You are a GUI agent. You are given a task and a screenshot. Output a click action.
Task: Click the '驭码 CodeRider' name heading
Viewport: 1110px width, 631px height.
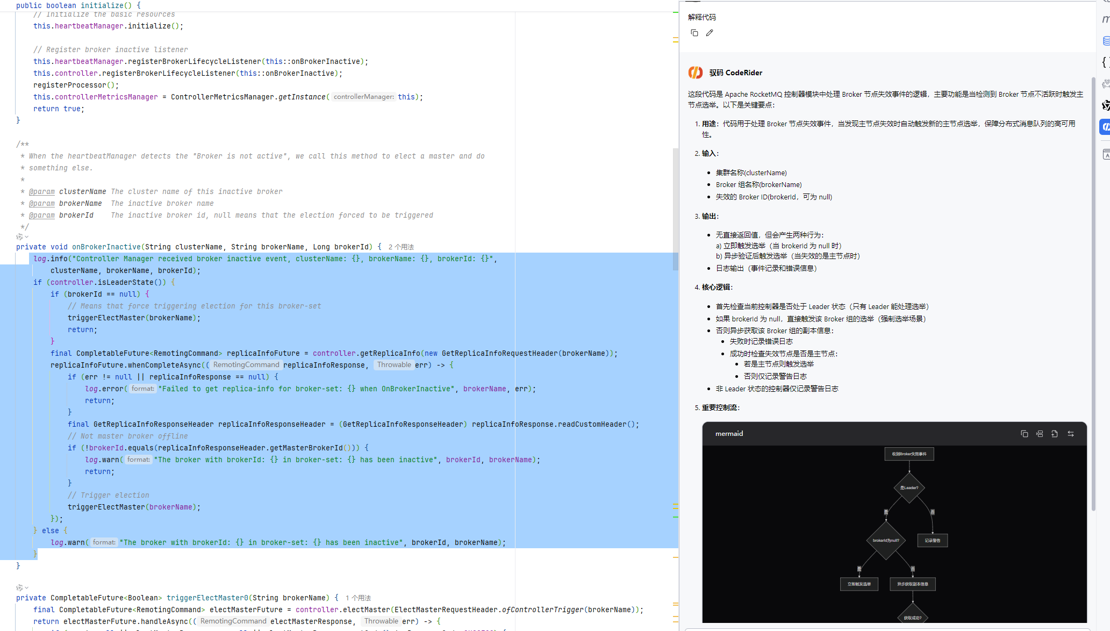[735, 73]
